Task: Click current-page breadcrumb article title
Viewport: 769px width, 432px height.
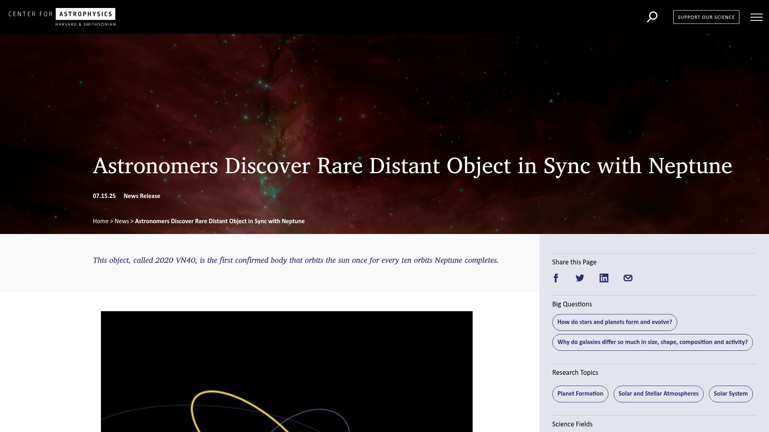Action: pos(220,221)
